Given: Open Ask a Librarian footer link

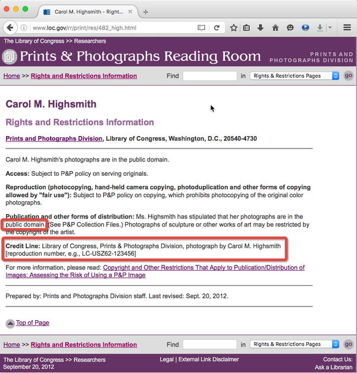Looking at the screenshot, I should (x=333, y=367).
